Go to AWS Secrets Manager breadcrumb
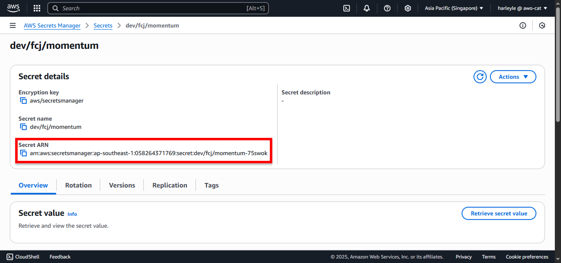Viewport: 561px width, 263px height. coord(52,25)
